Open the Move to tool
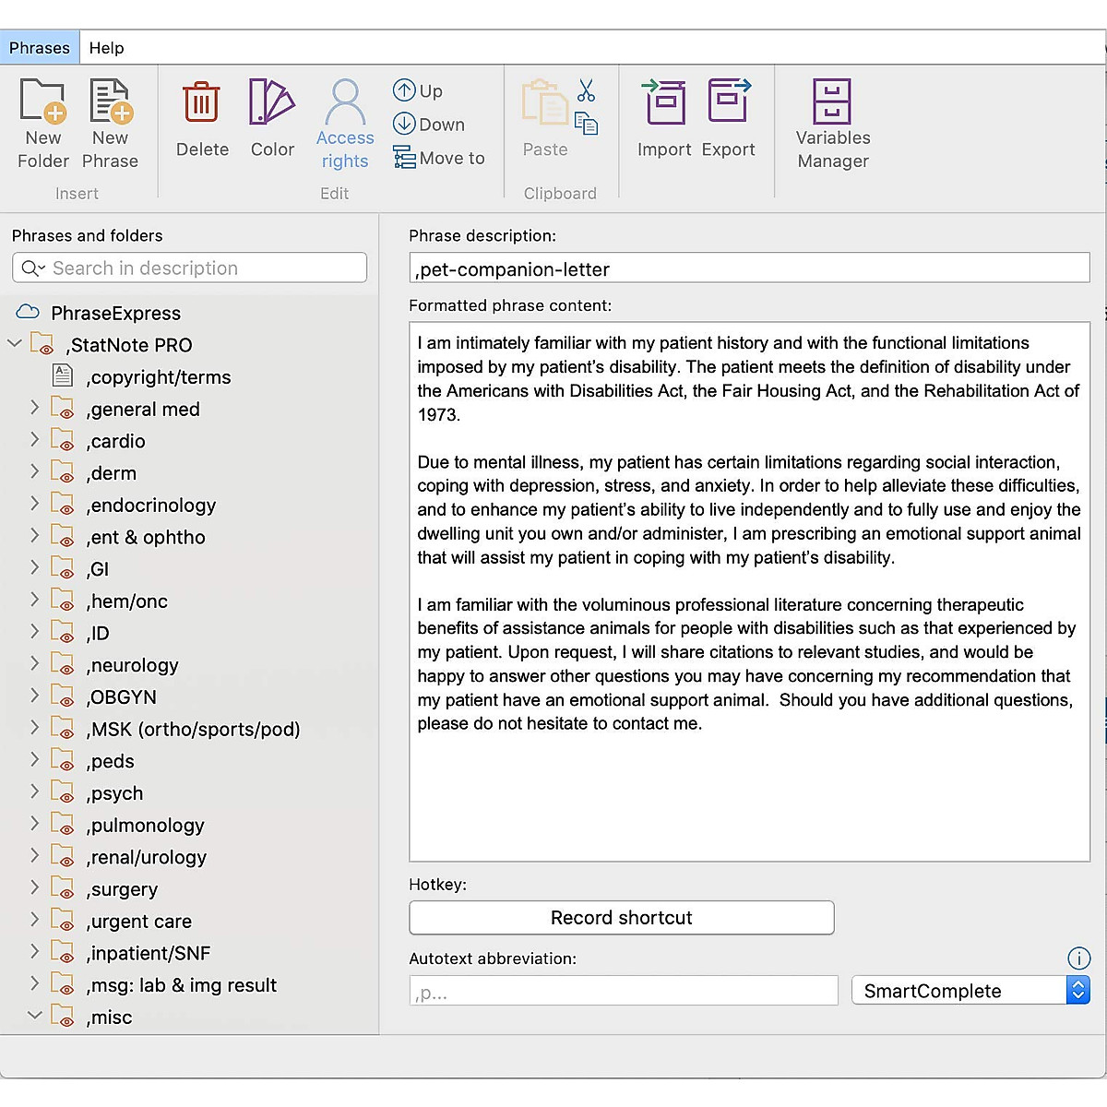 (441, 157)
